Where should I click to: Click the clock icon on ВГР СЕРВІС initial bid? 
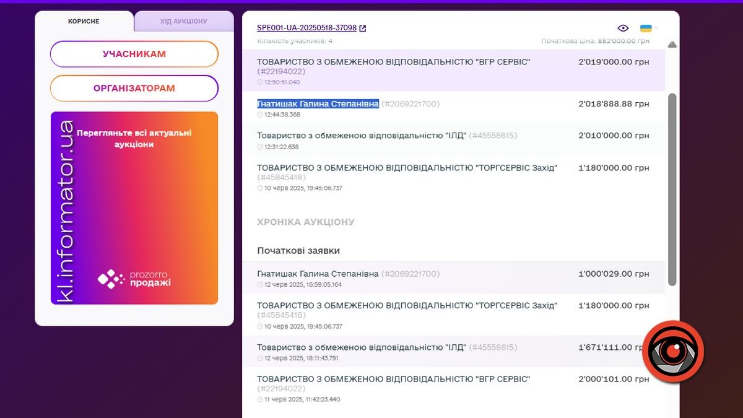(x=259, y=399)
